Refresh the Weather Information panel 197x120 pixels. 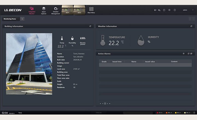[191, 26]
